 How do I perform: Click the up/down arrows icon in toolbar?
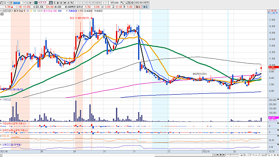(5, 3)
